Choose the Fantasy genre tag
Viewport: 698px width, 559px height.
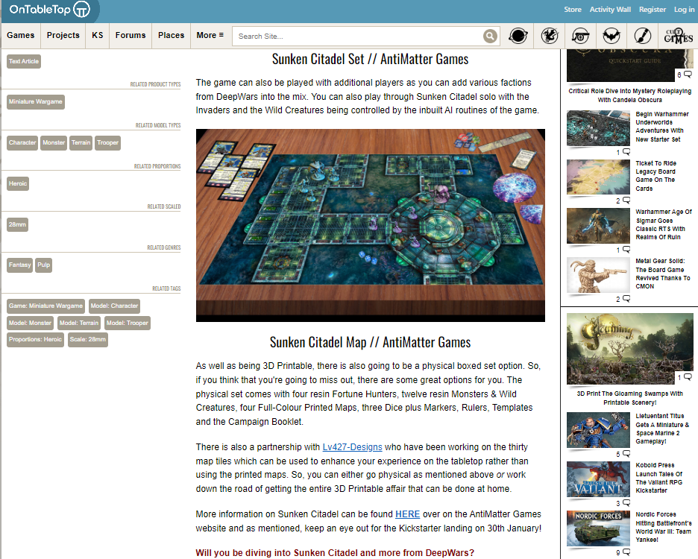tap(19, 265)
